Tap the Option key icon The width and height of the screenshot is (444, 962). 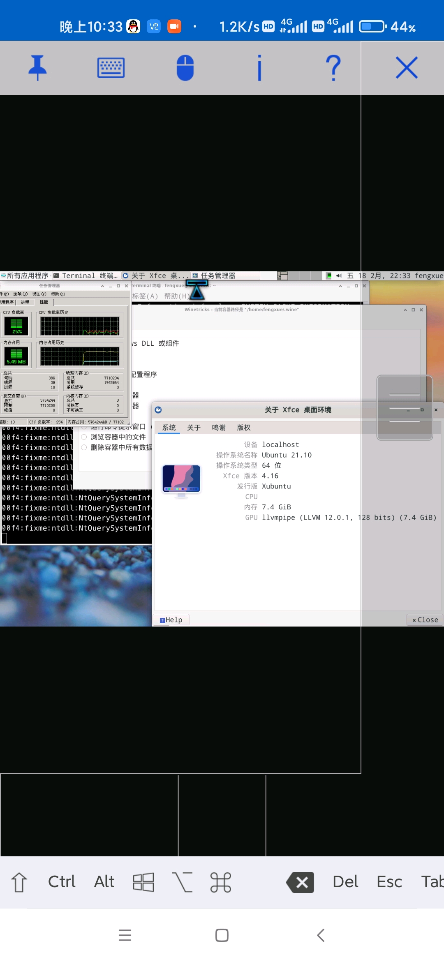tap(182, 882)
